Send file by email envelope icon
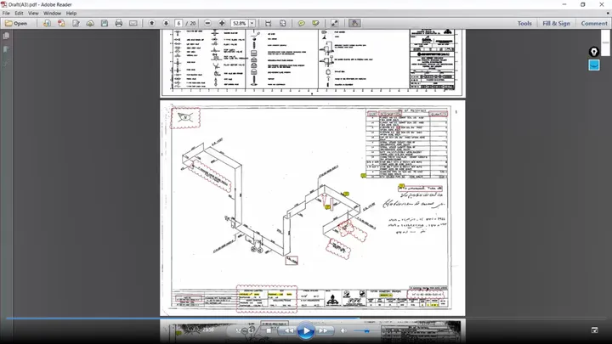 click(133, 24)
